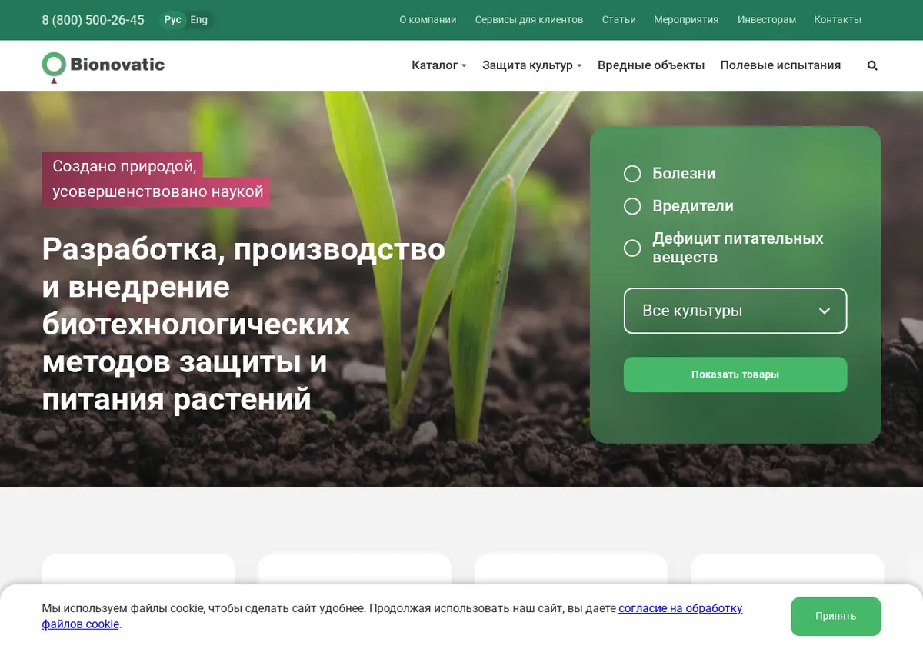Accept cookies with Принять button

(836, 616)
